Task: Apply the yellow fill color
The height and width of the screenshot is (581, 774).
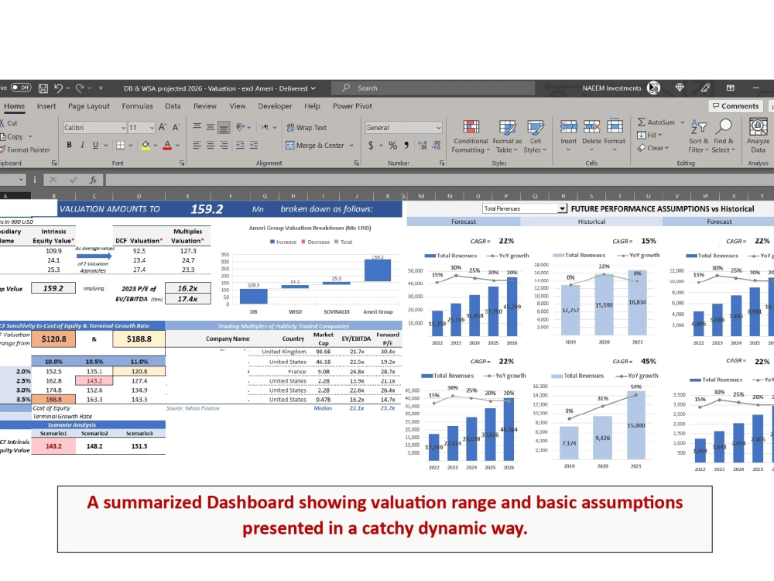Action: tap(146, 146)
